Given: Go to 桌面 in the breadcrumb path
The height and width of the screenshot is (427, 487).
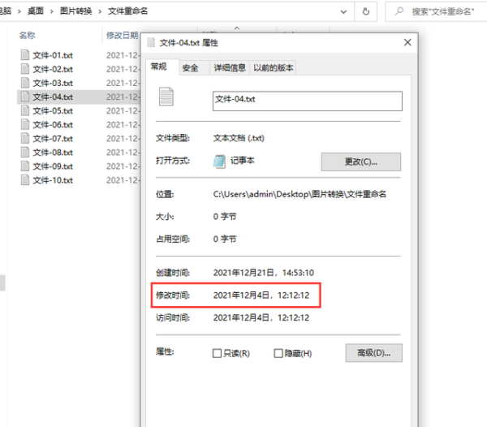Looking at the screenshot, I should (x=36, y=11).
